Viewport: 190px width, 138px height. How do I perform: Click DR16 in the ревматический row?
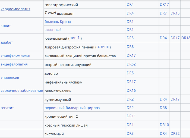[x=131, y=90]
